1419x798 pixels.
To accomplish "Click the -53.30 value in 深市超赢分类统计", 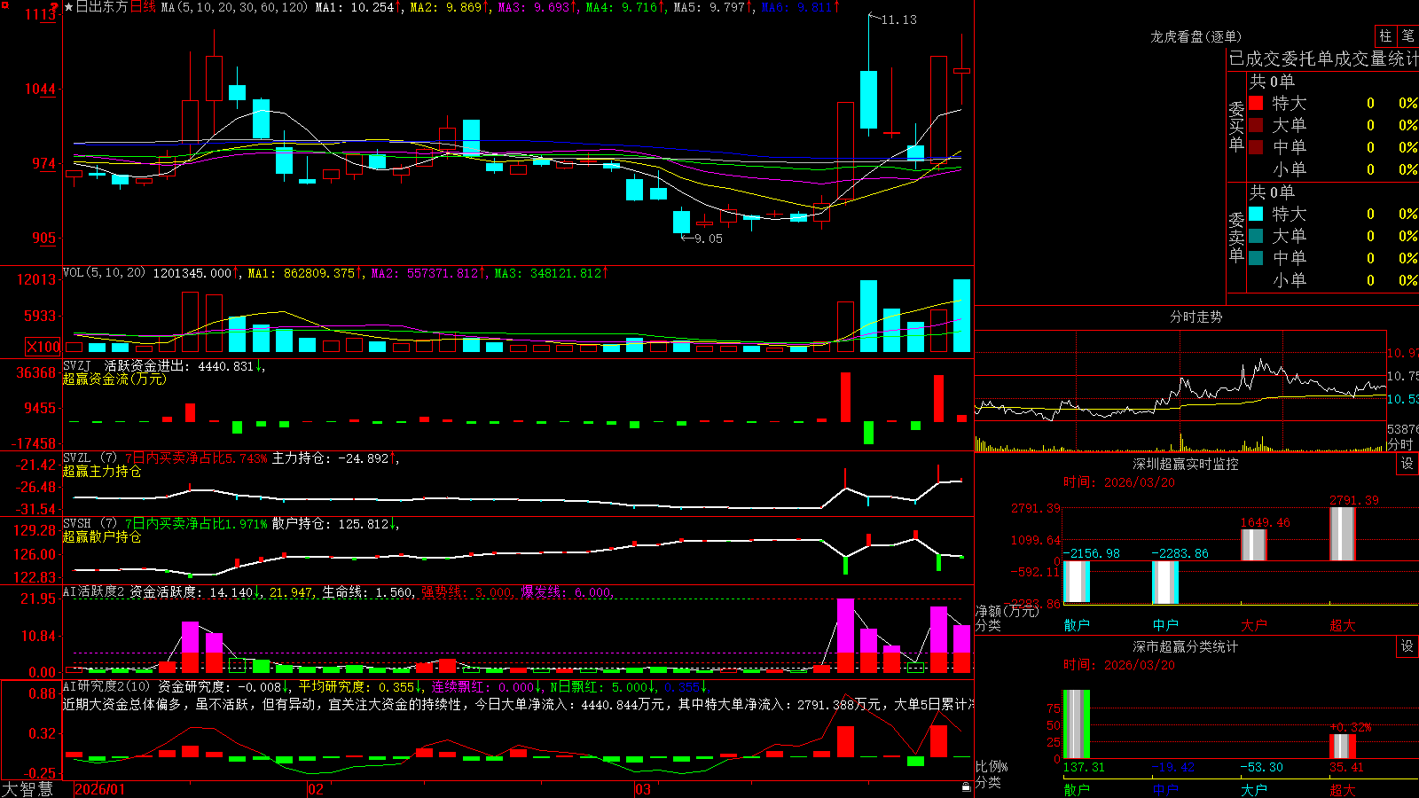I will [x=1262, y=767].
